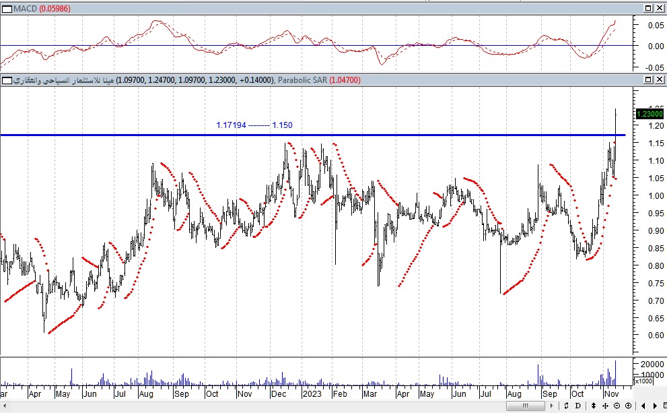The image size is (667, 413).
Task: Click the price pane's title icon
Action: coord(7,80)
